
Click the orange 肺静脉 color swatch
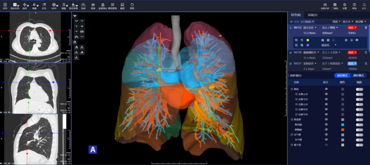[343, 130]
